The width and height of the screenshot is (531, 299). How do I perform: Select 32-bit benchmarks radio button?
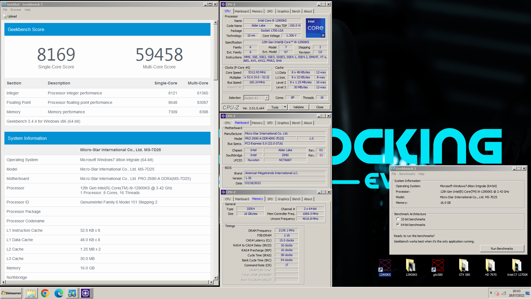coord(398,219)
